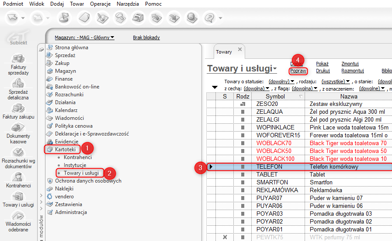Open rodzaju filter (wszystkie) dropdown

point(336,81)
